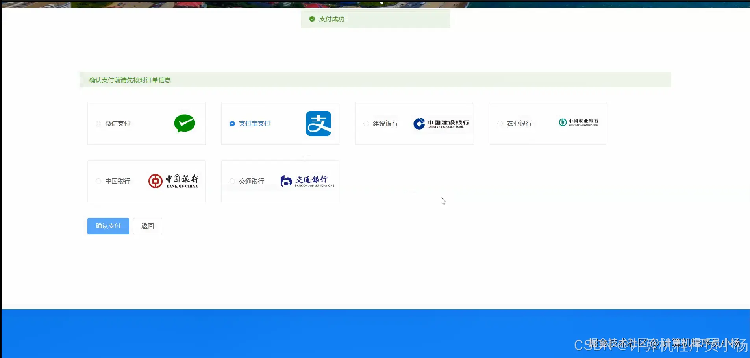The height and width of the screenshot is (358, 750).
Task: Click the Bank of China red logo
Action: pyautogui.click(x=173, y=181)
